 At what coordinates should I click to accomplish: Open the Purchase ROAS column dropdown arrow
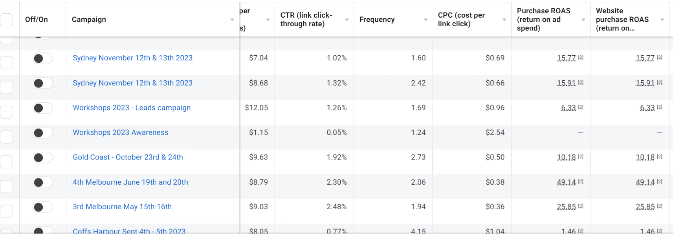tap(583, 20)
